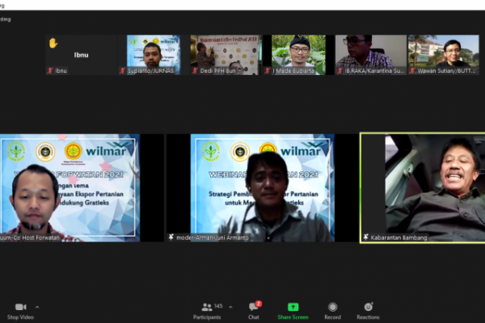This screenshot has height=323, width=485.
Task: Select I Made Budiarta video thumbnail
Action: 297,52
